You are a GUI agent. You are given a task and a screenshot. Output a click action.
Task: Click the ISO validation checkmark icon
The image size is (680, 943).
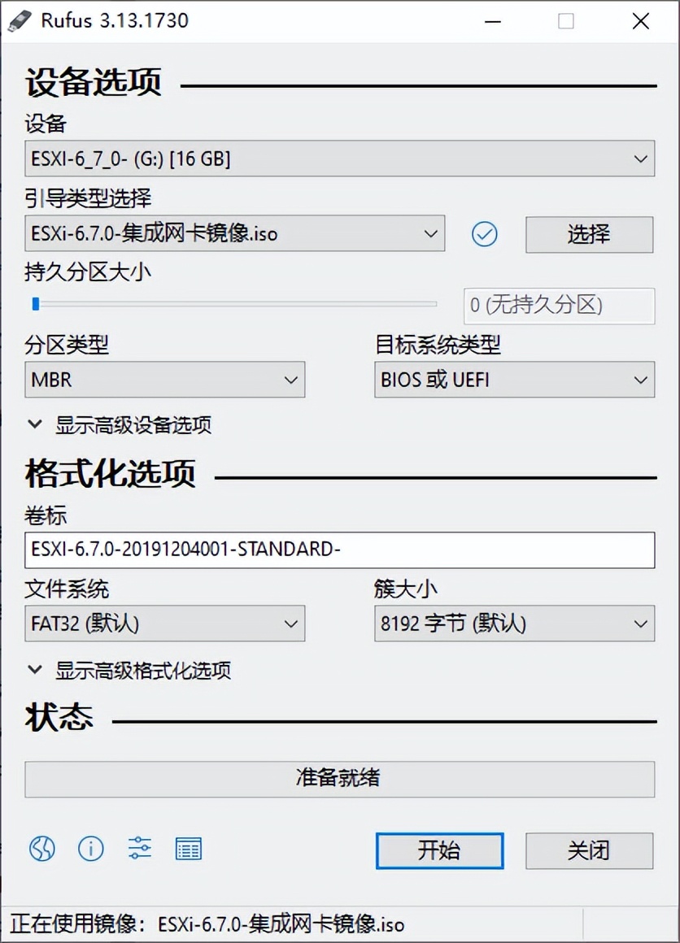[485, 234]
